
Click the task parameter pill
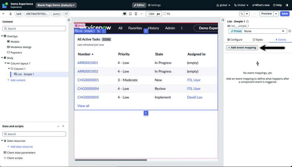click(x=19, y=14)
